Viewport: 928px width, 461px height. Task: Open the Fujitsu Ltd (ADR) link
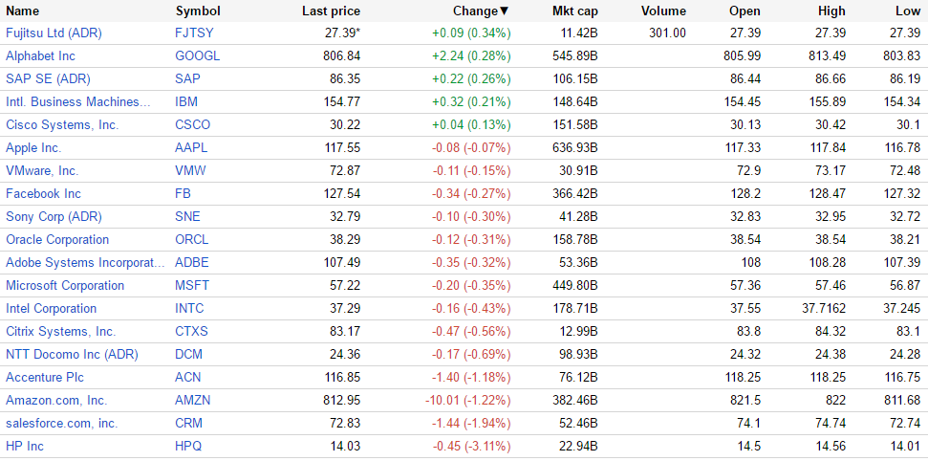point(54,33)
